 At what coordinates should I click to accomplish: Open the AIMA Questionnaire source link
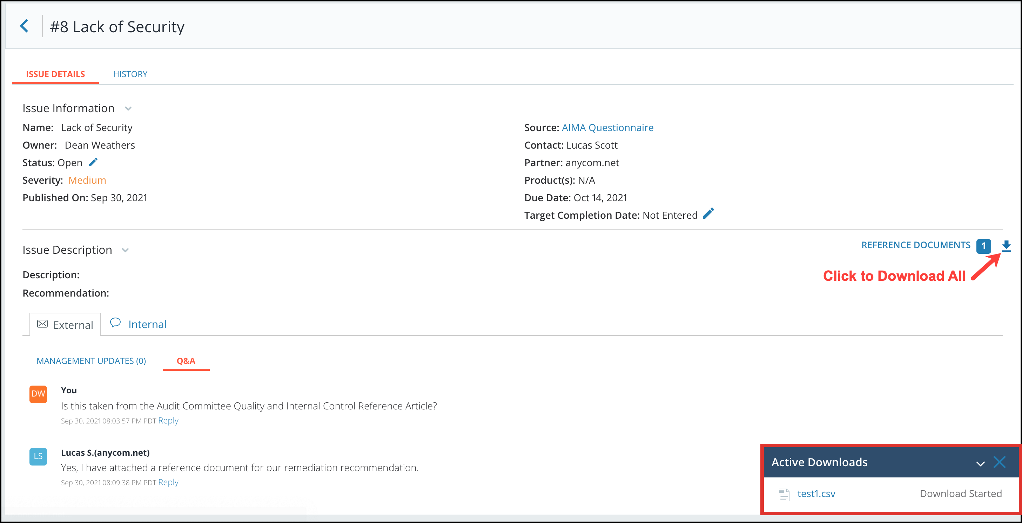pyautogui.click(x=607, y=128)
